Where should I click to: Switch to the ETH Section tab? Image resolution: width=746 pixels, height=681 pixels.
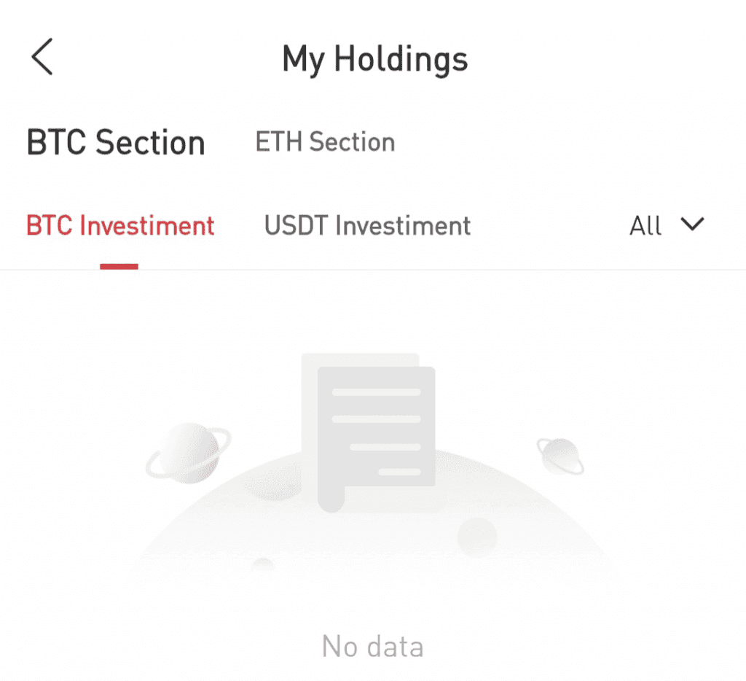click(x=325, y=141)
